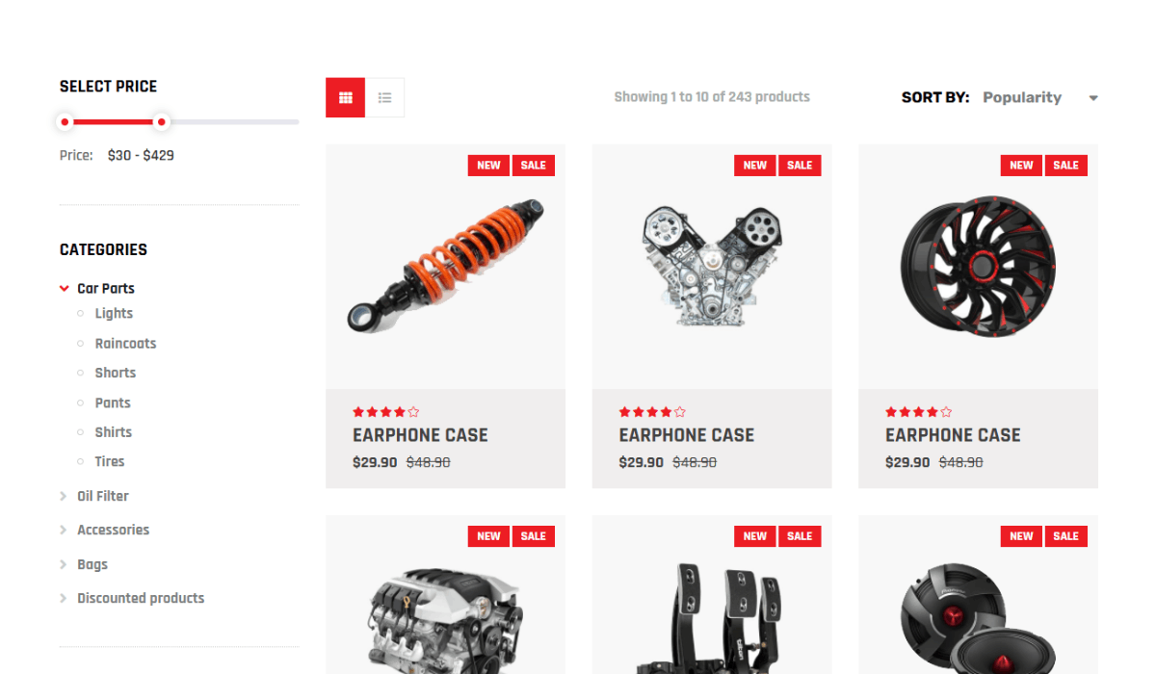Open the Bags category link

point(92,564)
